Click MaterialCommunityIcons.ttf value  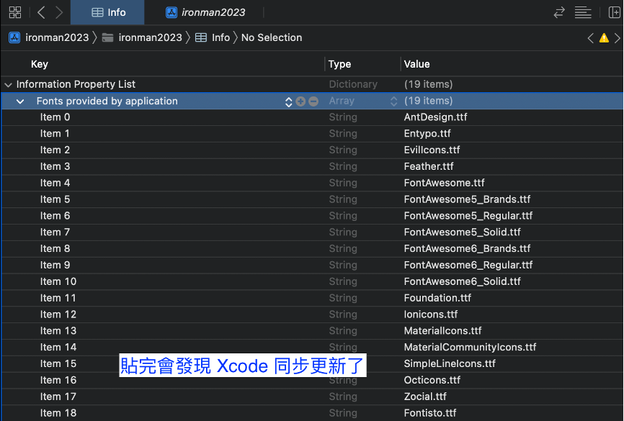(470, 347)
